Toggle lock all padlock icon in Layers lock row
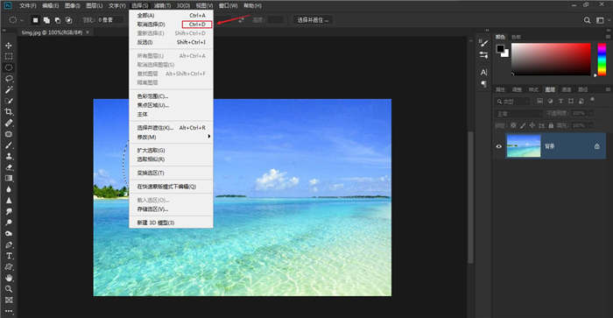 point(551,125)
